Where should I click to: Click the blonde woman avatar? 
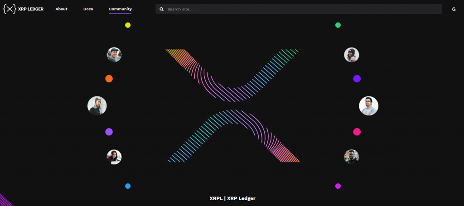[x=97, y=105]
